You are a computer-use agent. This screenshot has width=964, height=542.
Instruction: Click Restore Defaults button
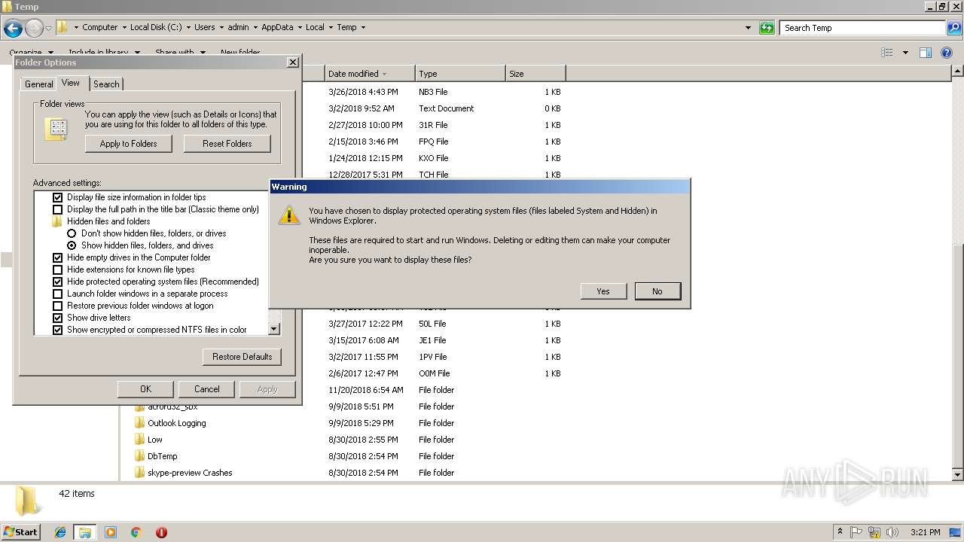pyautogui.click(x=243, y=357)
